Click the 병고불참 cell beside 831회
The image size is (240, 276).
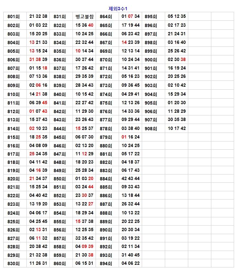coord(84,16)
